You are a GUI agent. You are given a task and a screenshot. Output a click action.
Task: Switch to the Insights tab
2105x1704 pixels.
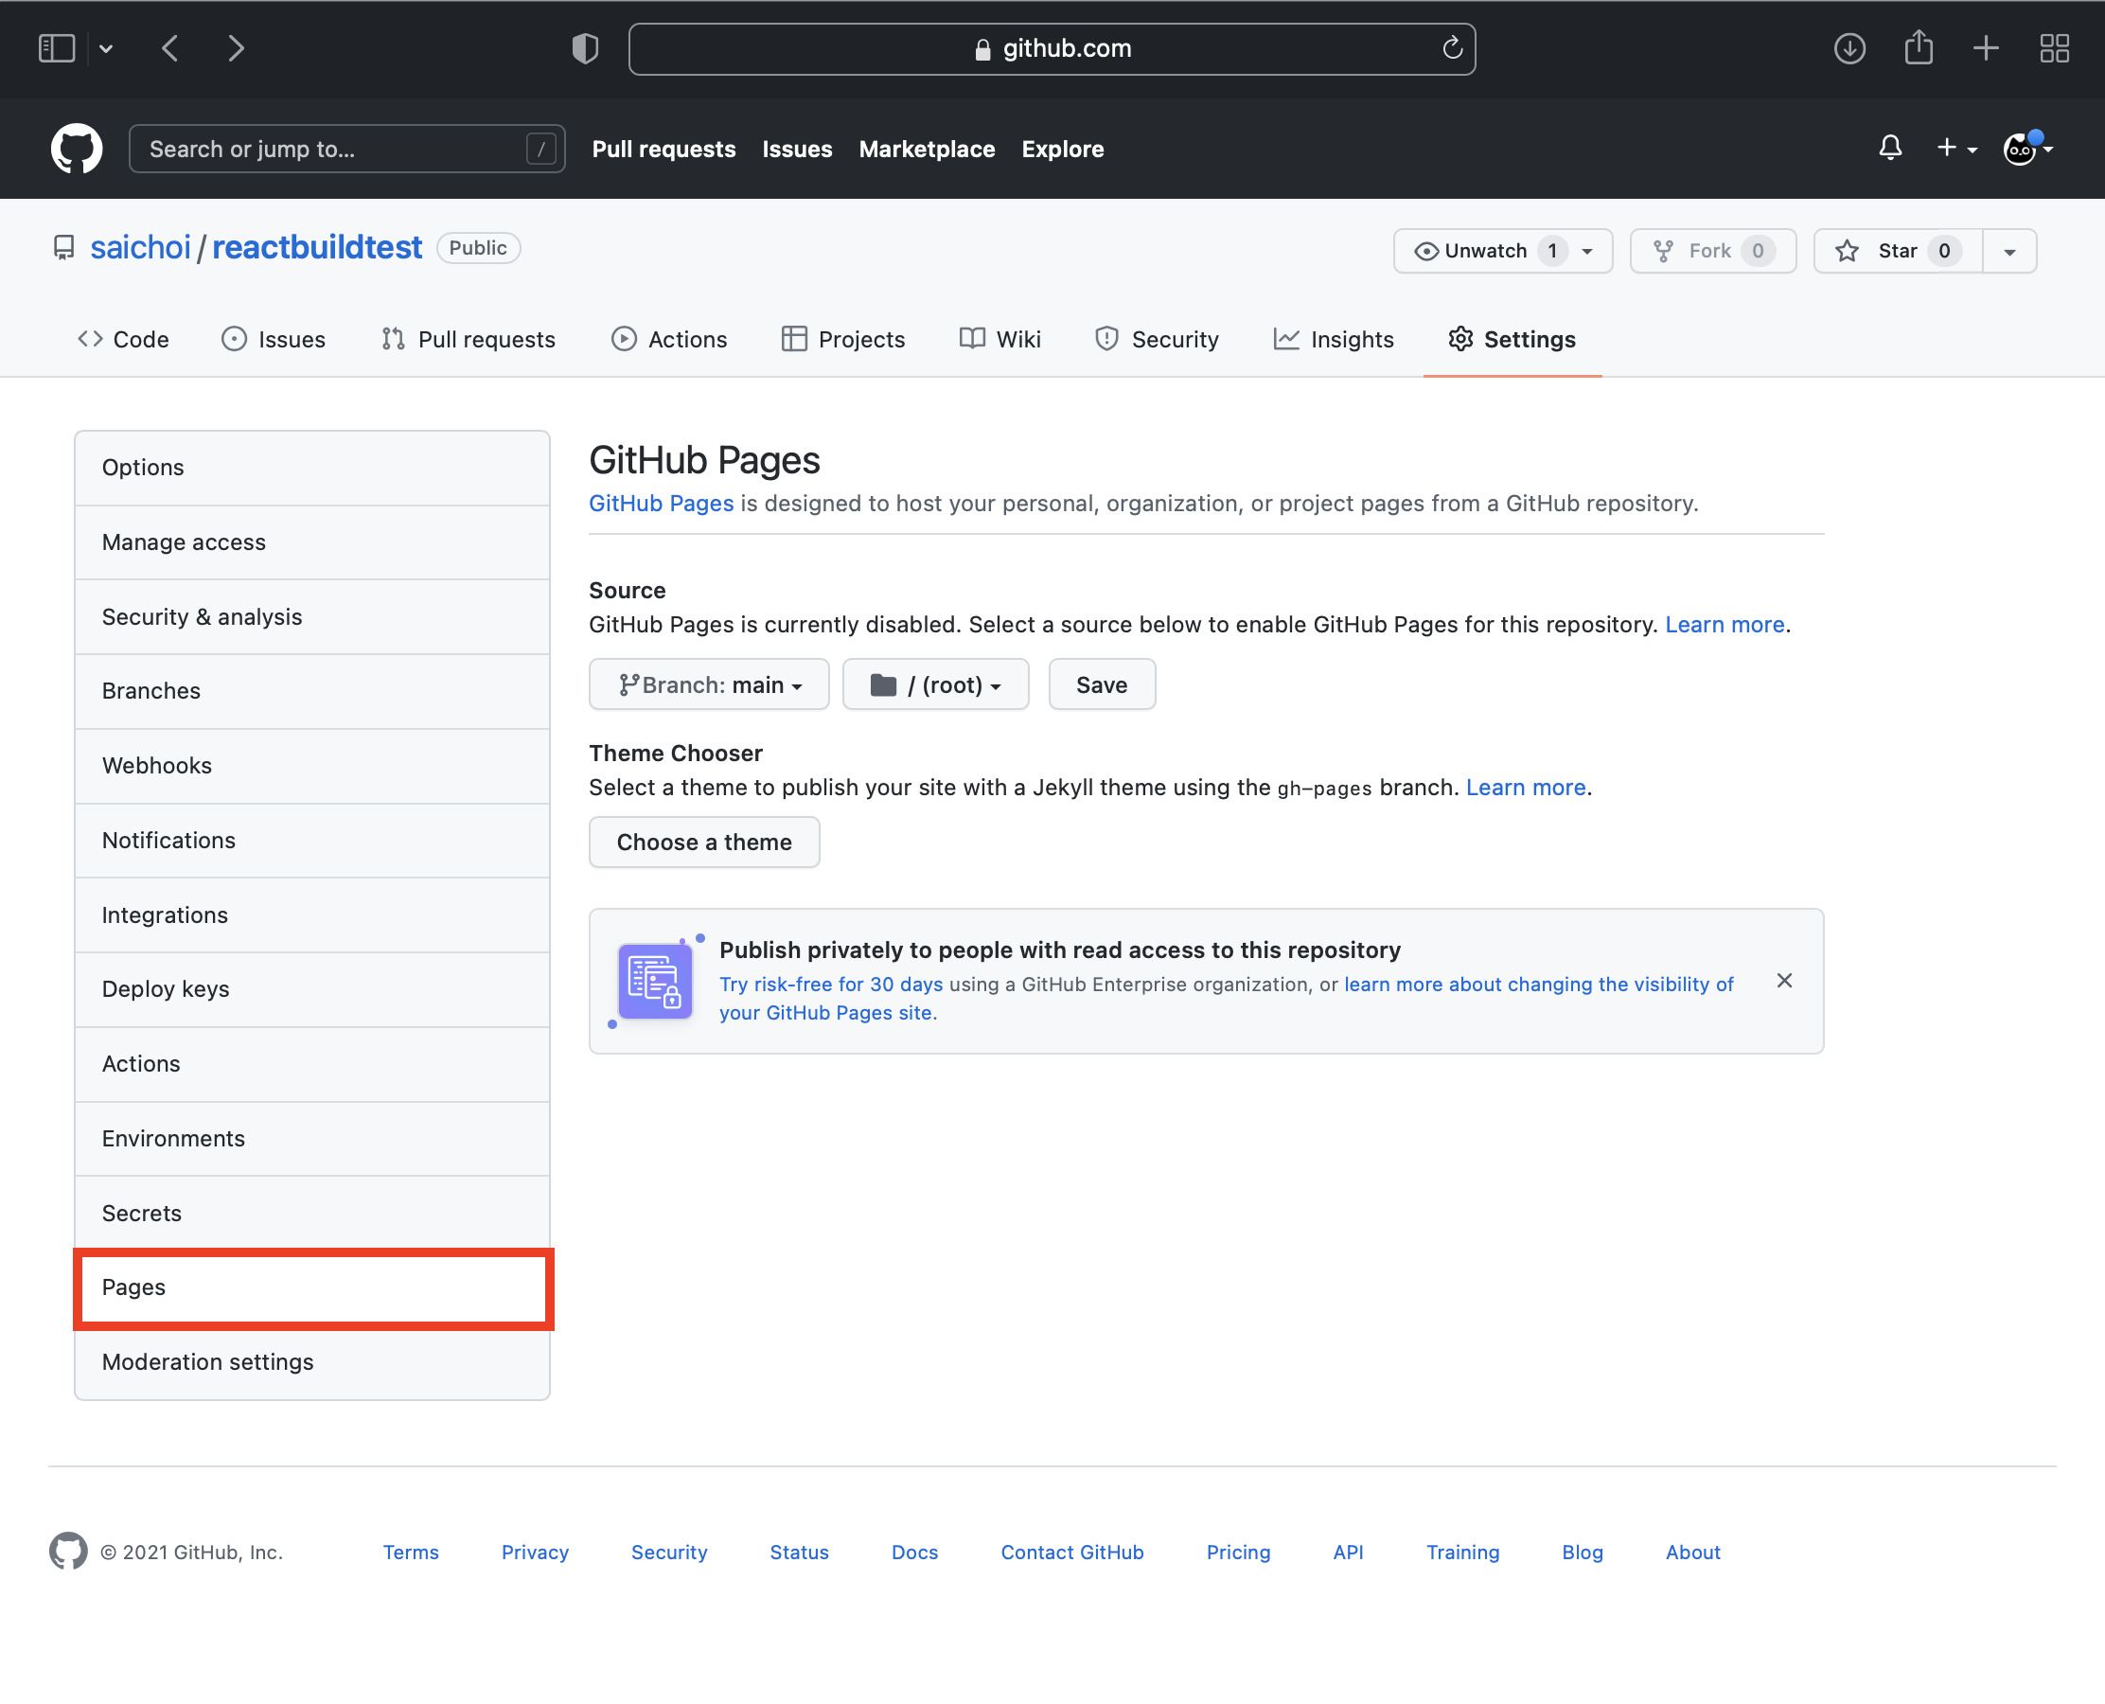pyautogui.click(x=1334, y=339)
